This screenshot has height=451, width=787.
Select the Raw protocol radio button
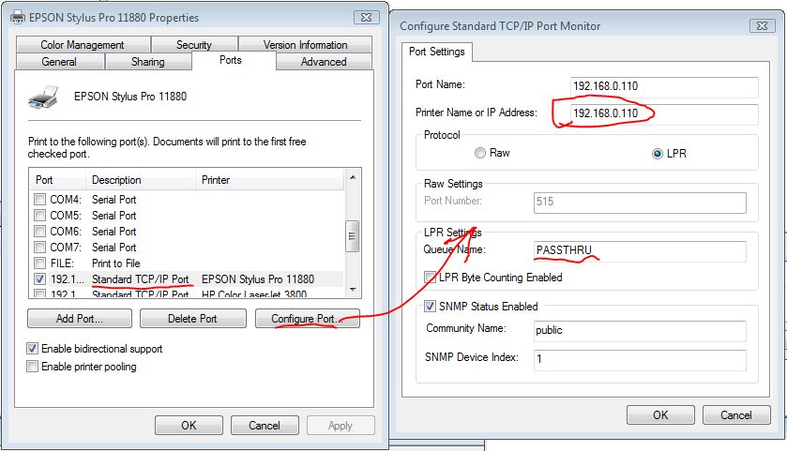(x=480, y=153)
